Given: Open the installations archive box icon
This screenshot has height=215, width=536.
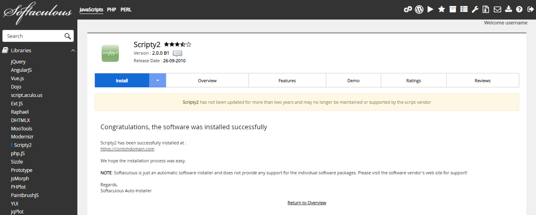Looking at the screenshot, I should (x=453, y=10).
